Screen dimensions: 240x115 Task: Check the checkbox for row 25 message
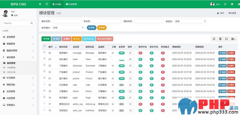44,52
